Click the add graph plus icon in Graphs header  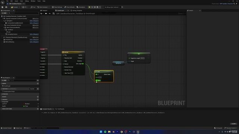[x=38, y=83]
